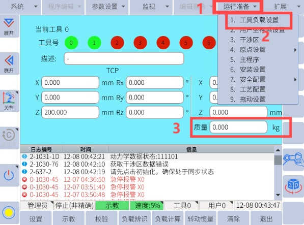Click the blue power icon on left sidebar
The height and width of the screenshot is (225, 304).
[x=9, y=176]
